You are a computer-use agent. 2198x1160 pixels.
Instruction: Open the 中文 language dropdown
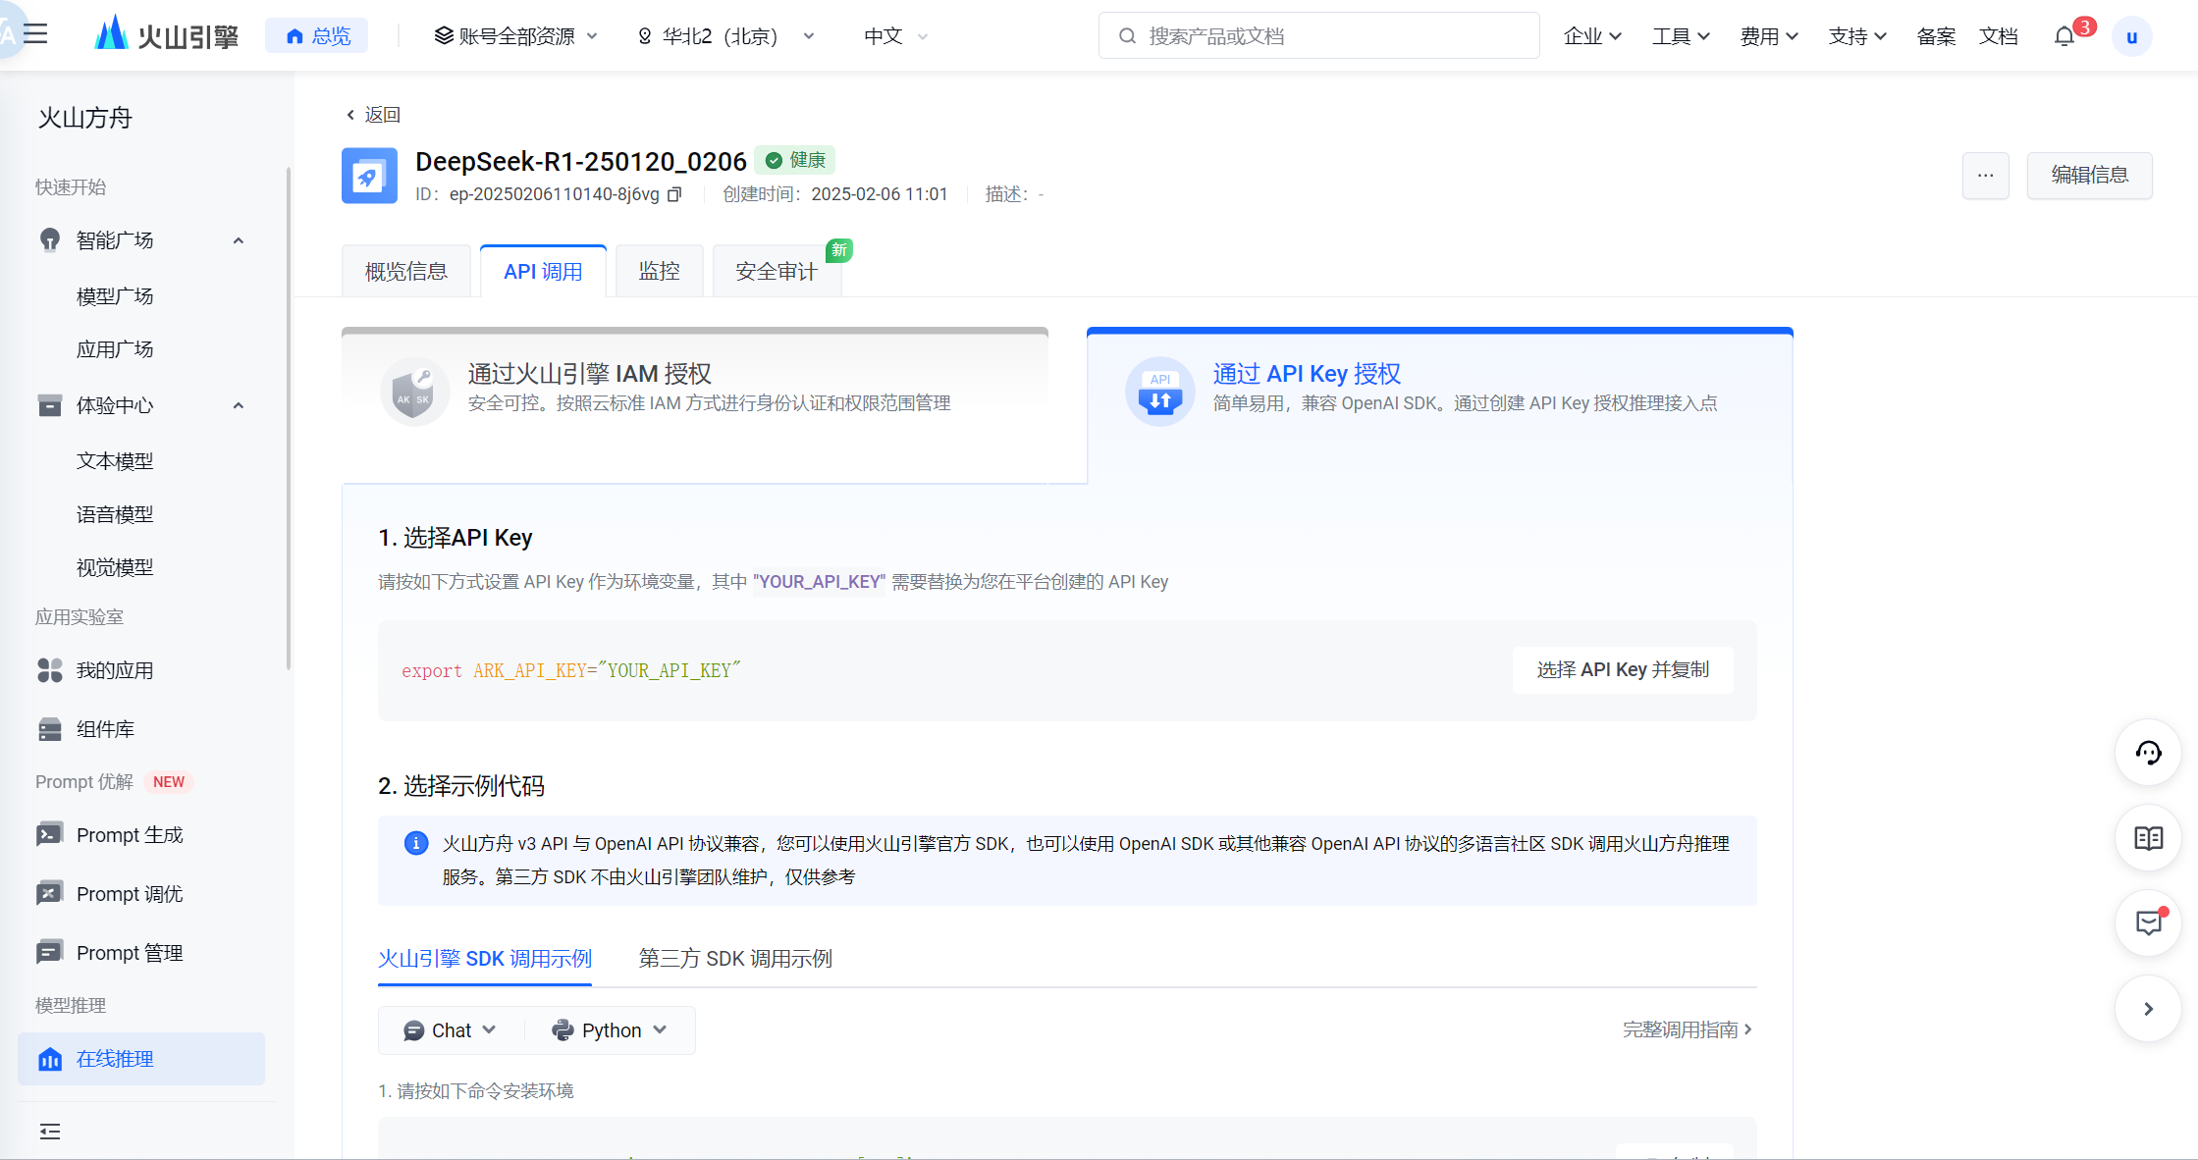coord(895,36)
